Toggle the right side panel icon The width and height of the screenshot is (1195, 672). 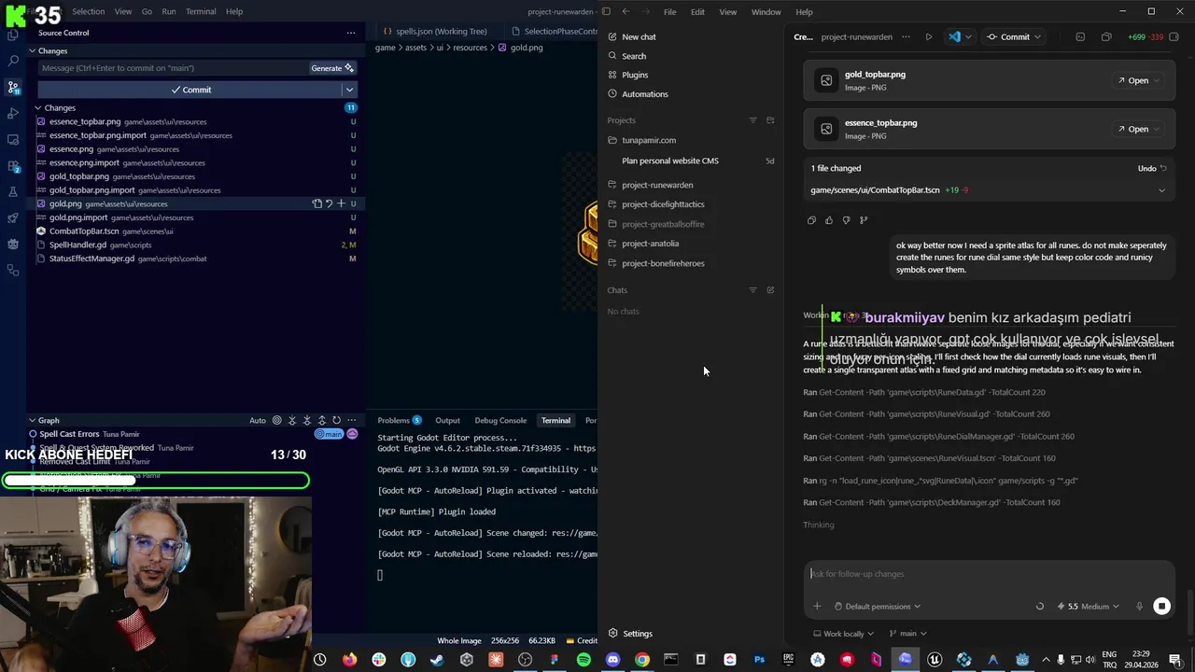[x=1174, y=37]
